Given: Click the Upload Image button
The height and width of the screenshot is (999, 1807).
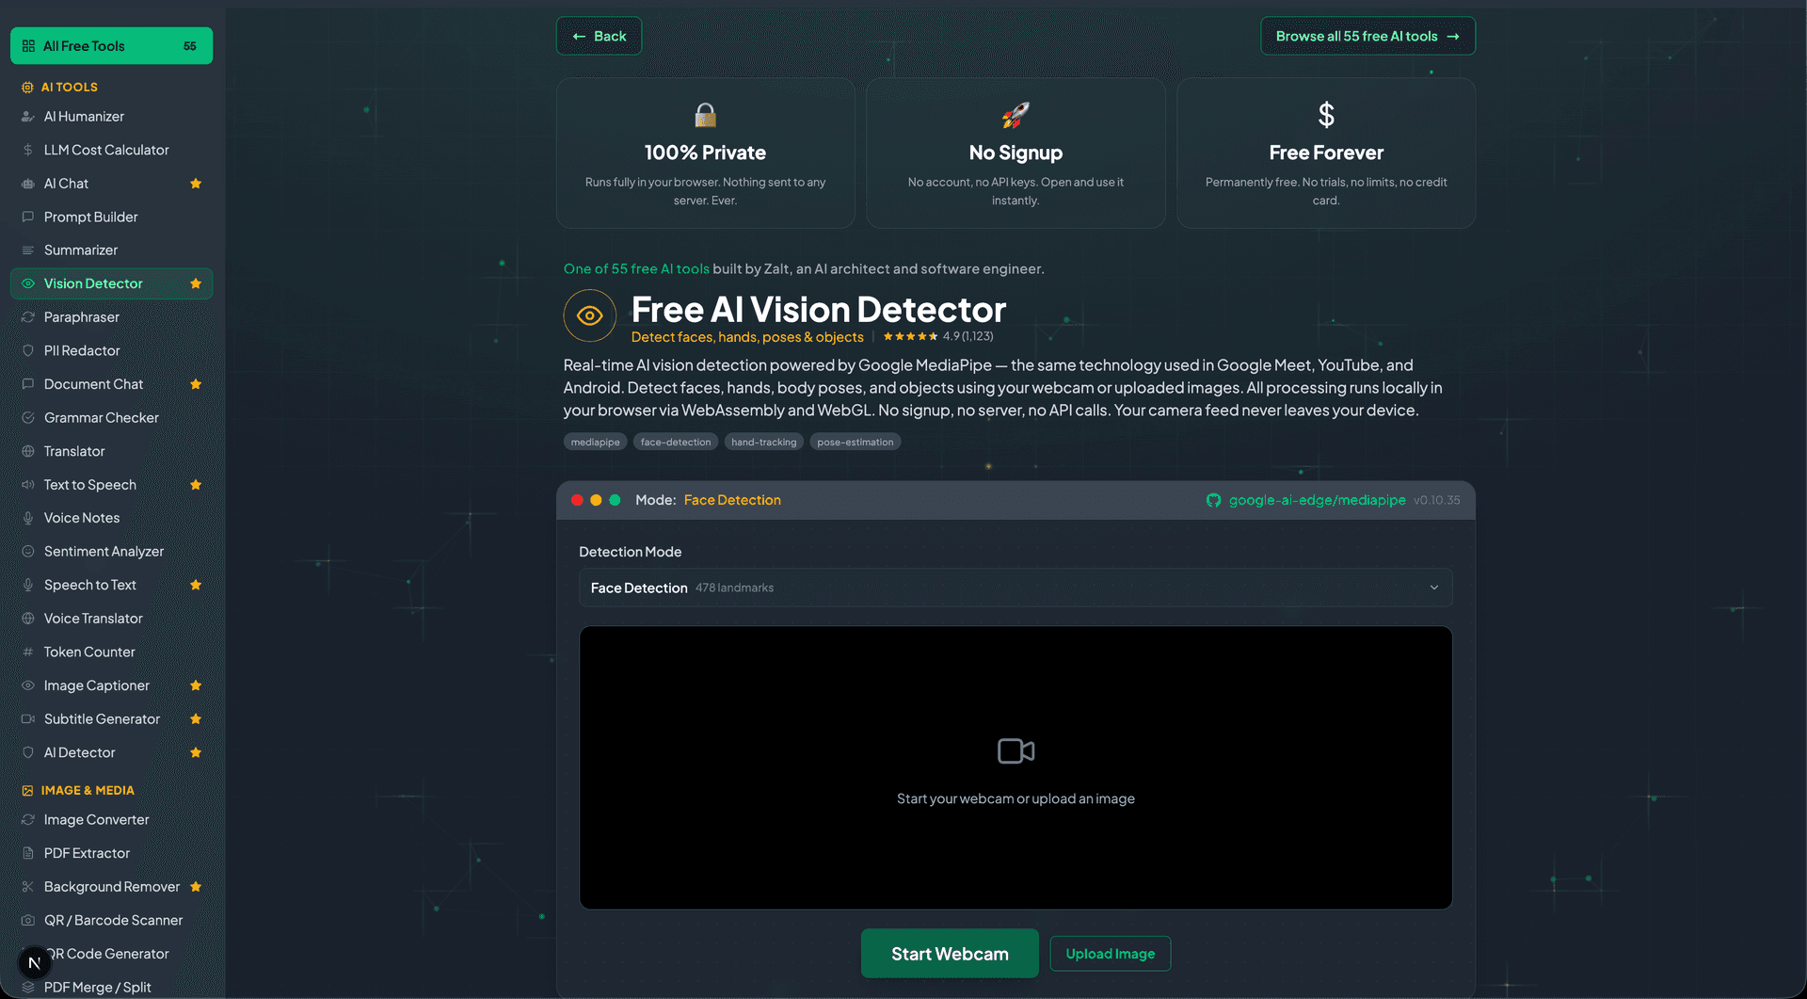Looking at the screenshot, I should pos(1111,954).
